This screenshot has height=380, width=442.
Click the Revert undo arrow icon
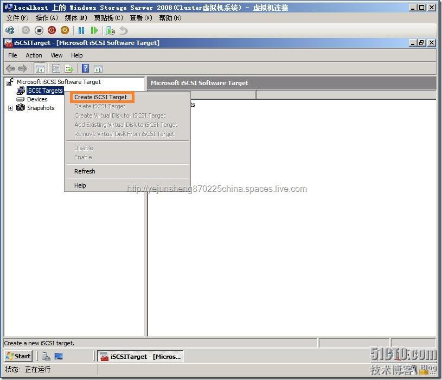[124, 30]
